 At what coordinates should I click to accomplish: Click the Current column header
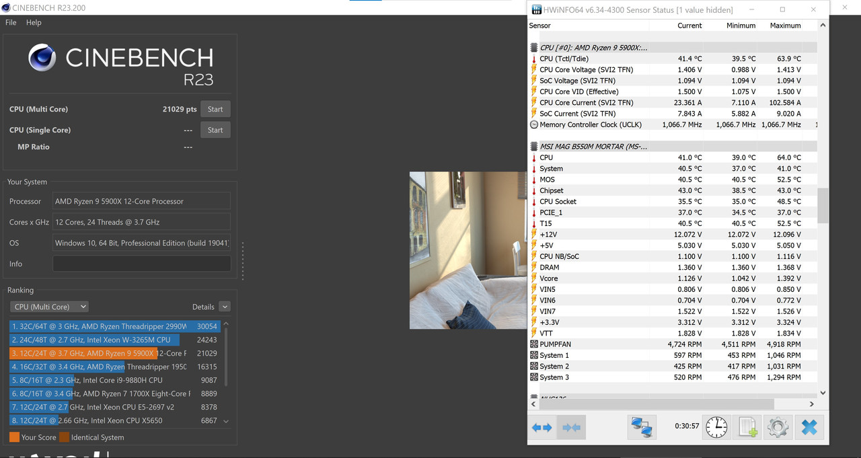(x=689, y=26)
